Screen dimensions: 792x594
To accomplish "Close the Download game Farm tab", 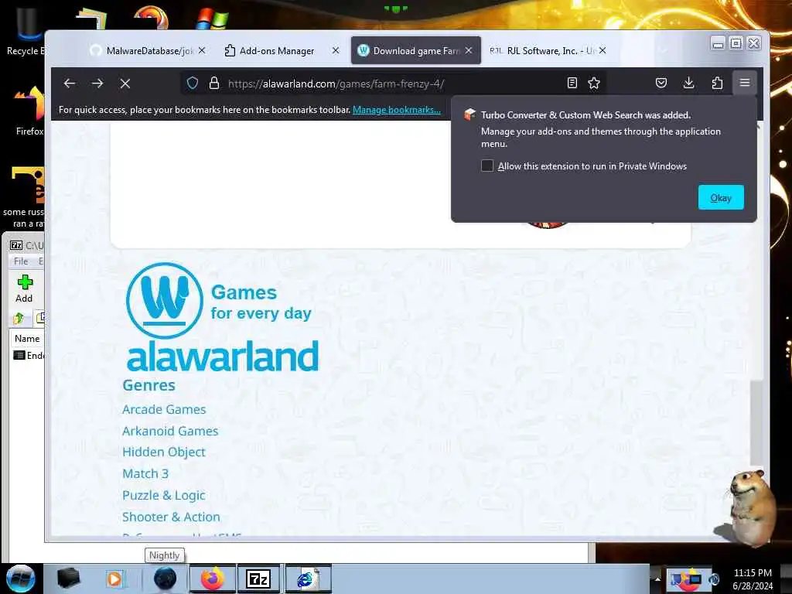I will click(x=469, y=50).
